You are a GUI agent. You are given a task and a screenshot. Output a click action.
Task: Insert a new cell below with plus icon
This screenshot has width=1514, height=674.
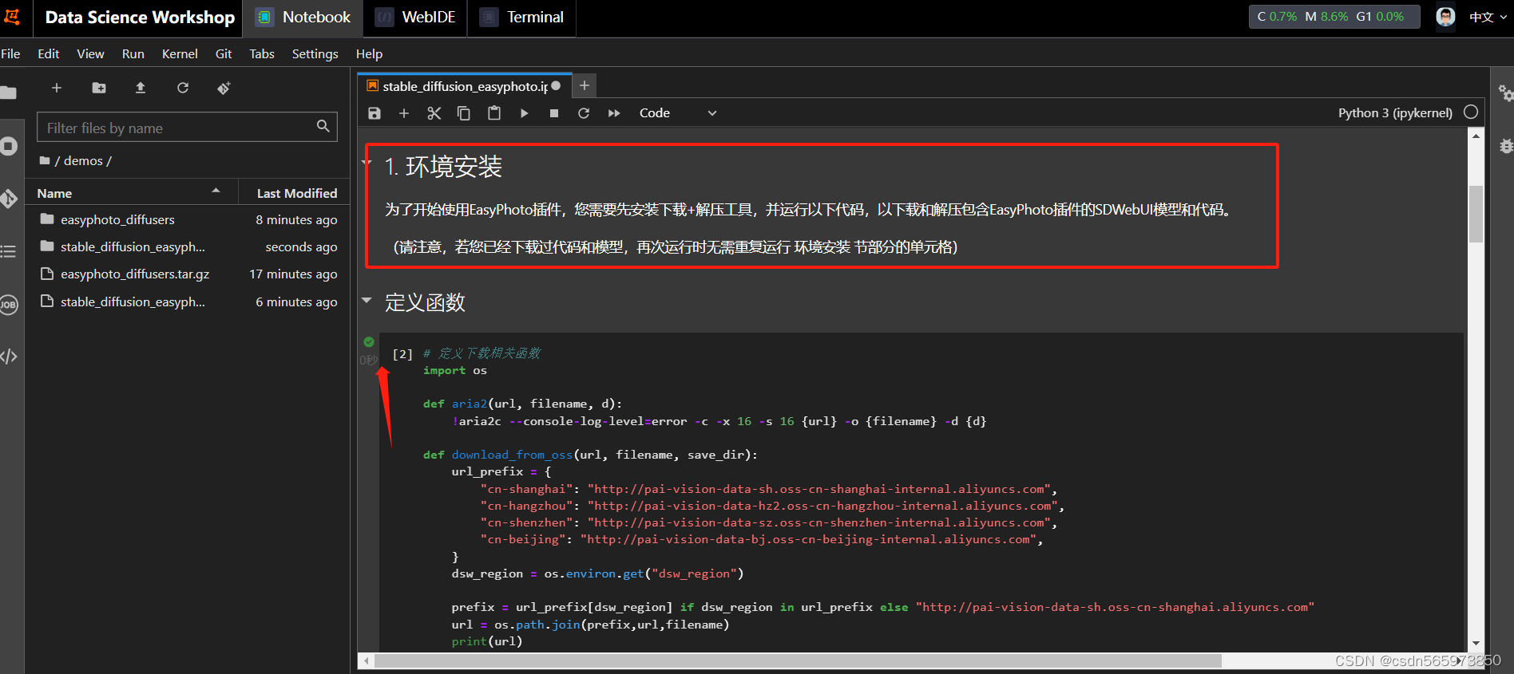click(x=404, y=113)
